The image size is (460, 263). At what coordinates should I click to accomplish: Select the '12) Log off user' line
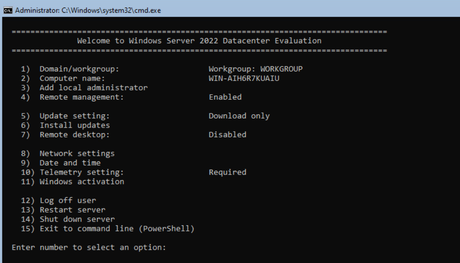tap(58, 200)
